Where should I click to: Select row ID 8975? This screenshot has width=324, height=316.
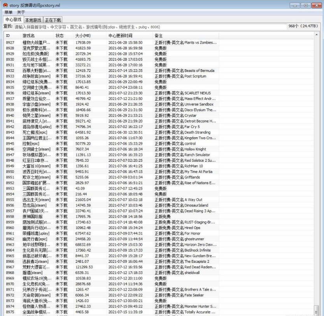pos(10,312)
